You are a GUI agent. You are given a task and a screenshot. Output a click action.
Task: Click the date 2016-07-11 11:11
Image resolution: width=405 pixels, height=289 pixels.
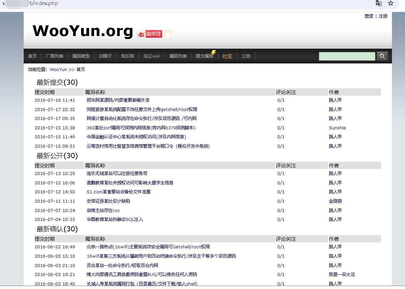[x=55, y=201]
